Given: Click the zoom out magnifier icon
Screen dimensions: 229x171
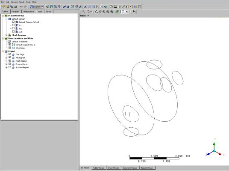Looking at the screenshot, I should 108,12.
